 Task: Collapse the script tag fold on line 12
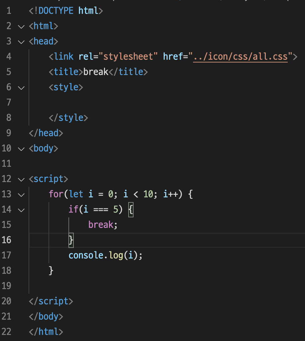point(21,179)
